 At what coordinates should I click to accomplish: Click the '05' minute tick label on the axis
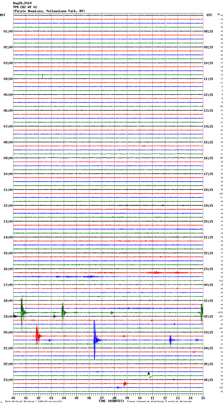tap(76, 398)
